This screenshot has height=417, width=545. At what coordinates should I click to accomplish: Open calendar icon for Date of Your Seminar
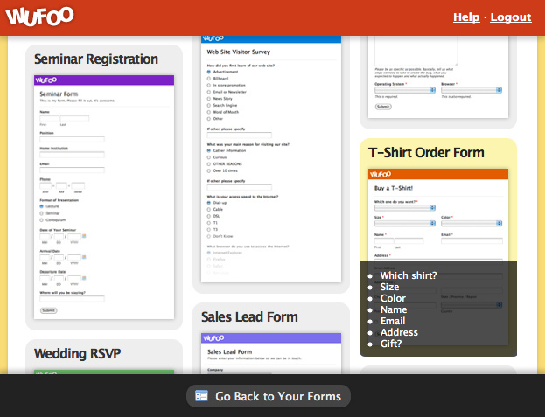pos(84,236)
